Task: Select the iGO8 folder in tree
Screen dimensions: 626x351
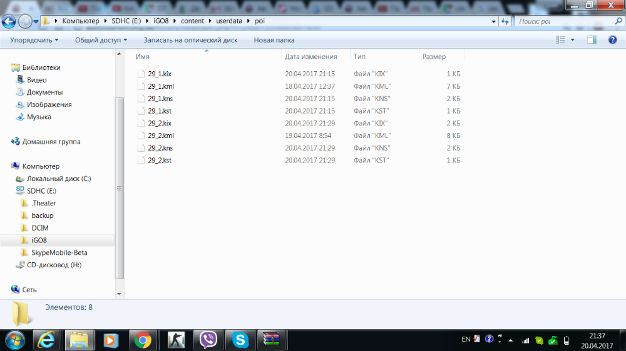Action: click(x=39, y=240)
